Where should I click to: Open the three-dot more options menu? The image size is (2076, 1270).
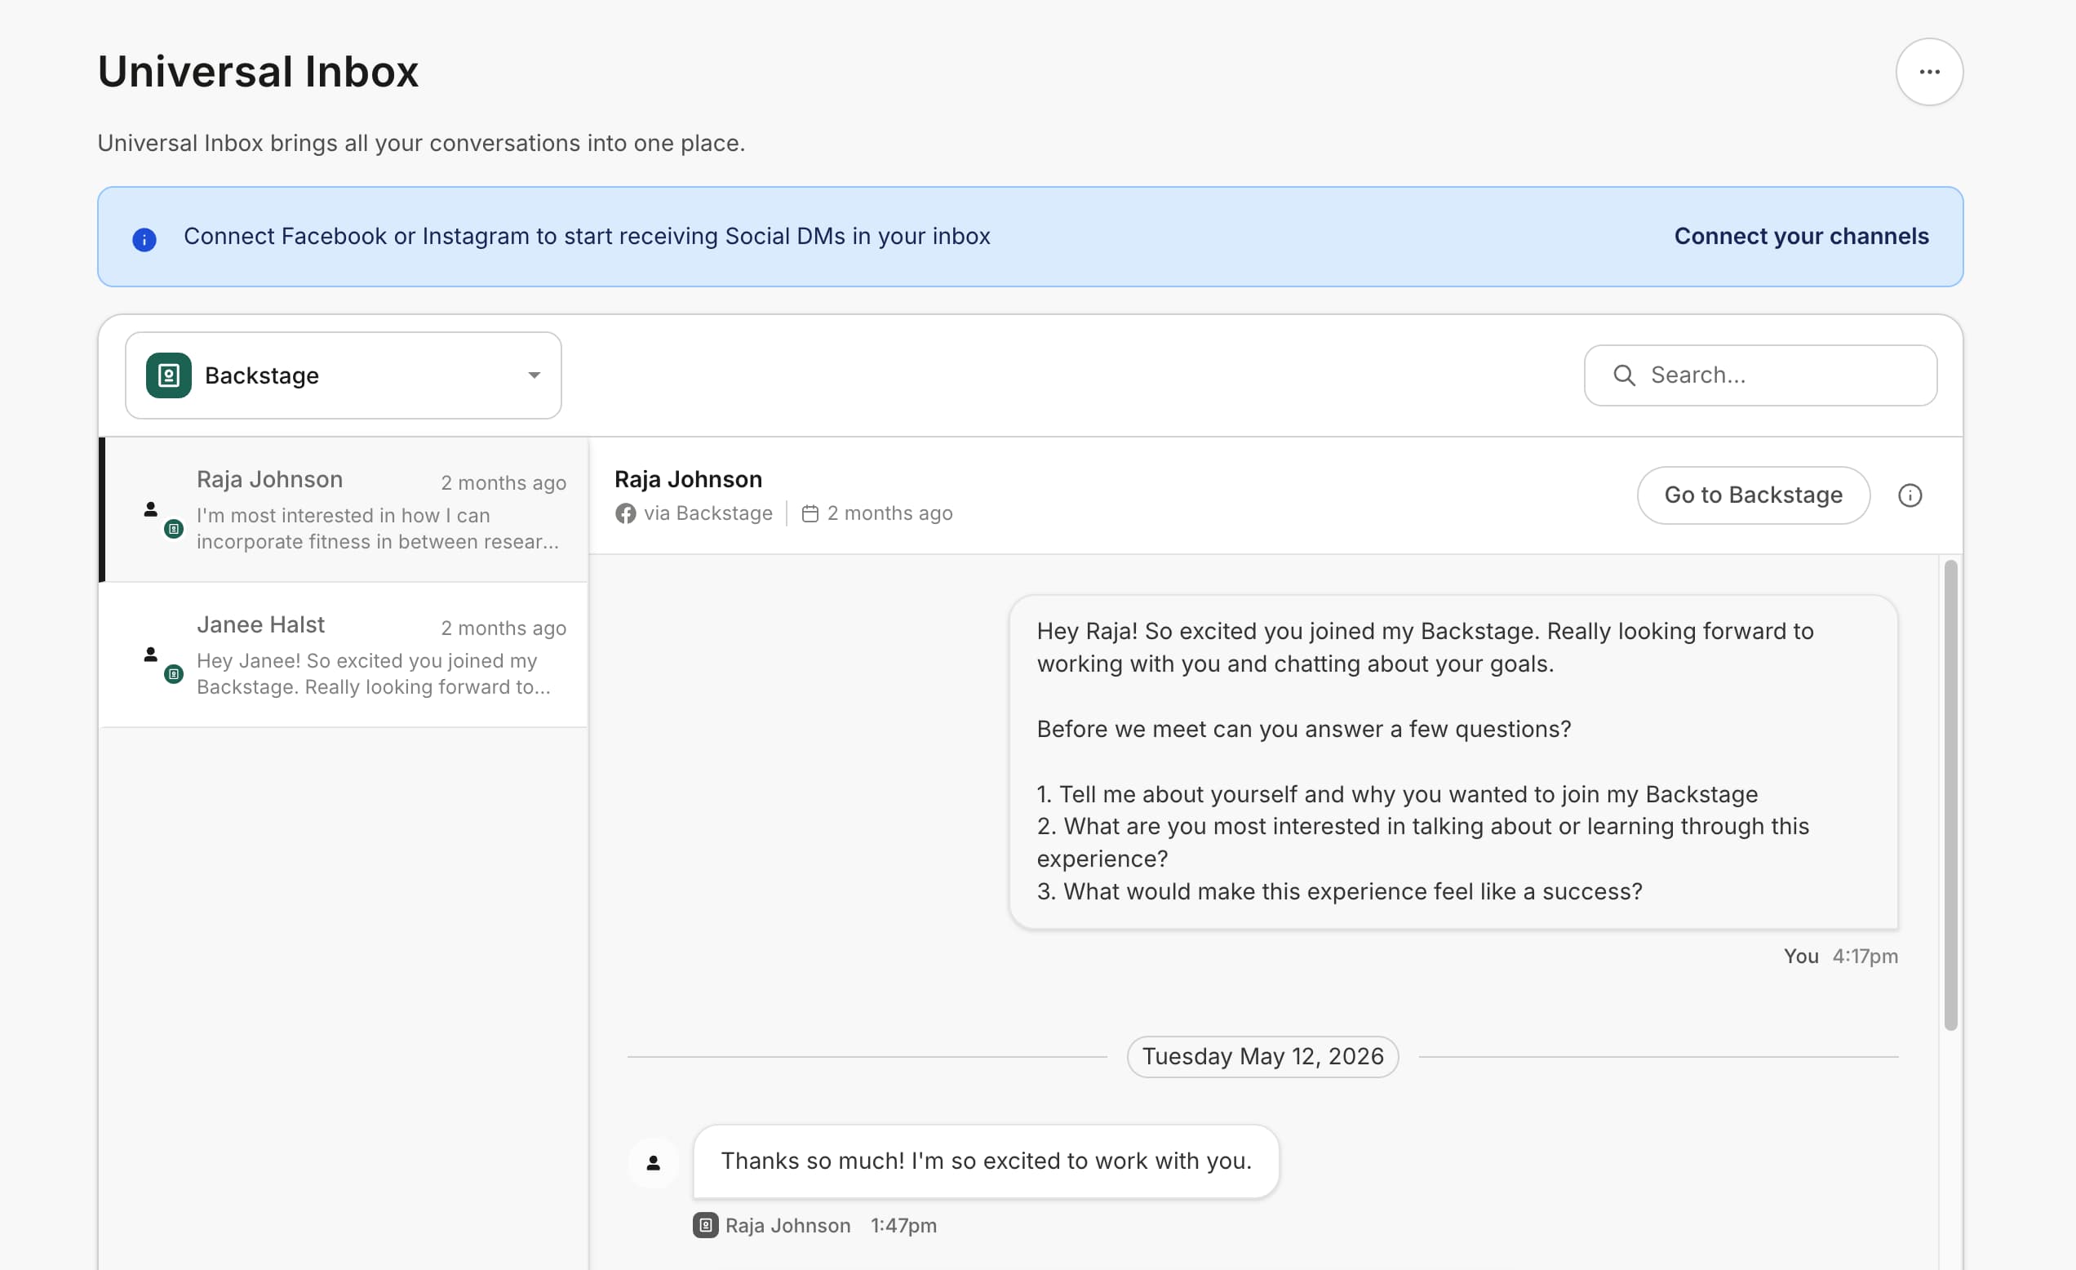point(1928,72)
